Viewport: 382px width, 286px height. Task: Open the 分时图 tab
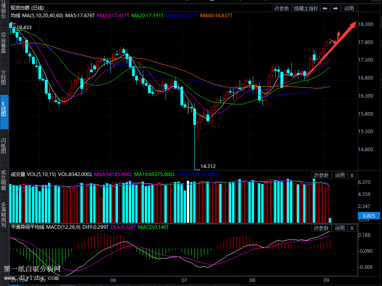coord(4,77)
